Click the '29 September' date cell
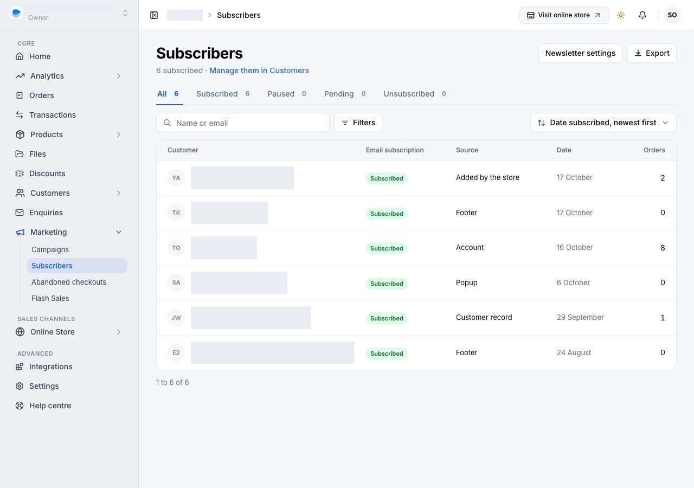694x488 pixels. (580, 317)
